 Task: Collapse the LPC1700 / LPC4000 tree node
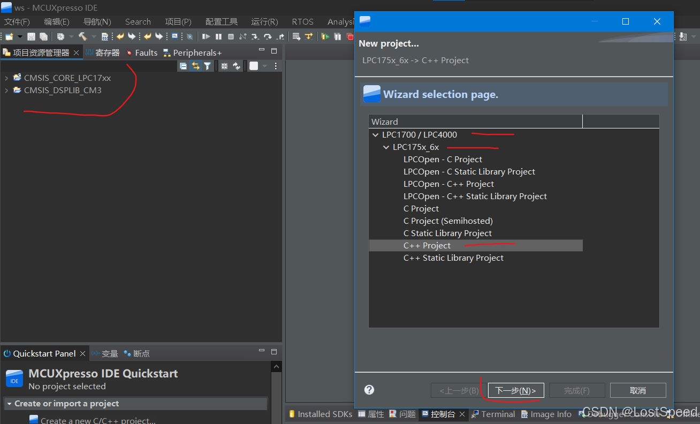(x=375, y=135)
